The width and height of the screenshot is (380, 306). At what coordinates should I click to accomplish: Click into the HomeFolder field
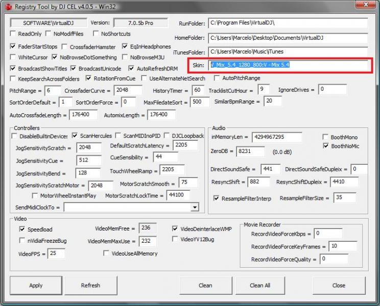[x=288, y=38]
